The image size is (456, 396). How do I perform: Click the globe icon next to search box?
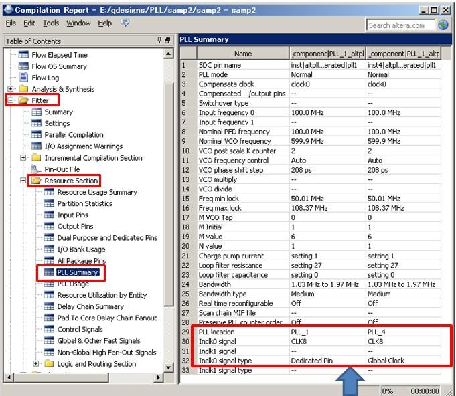443,25
